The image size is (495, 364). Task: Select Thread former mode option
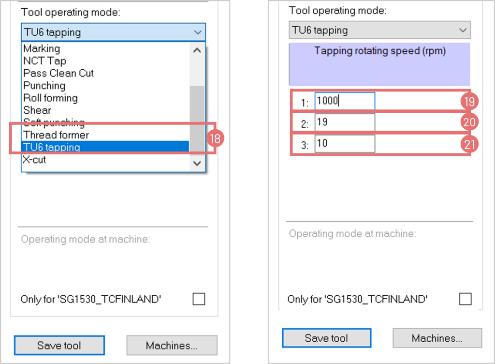click(56, 135)
